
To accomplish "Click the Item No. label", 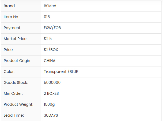I will coord(12,17).
